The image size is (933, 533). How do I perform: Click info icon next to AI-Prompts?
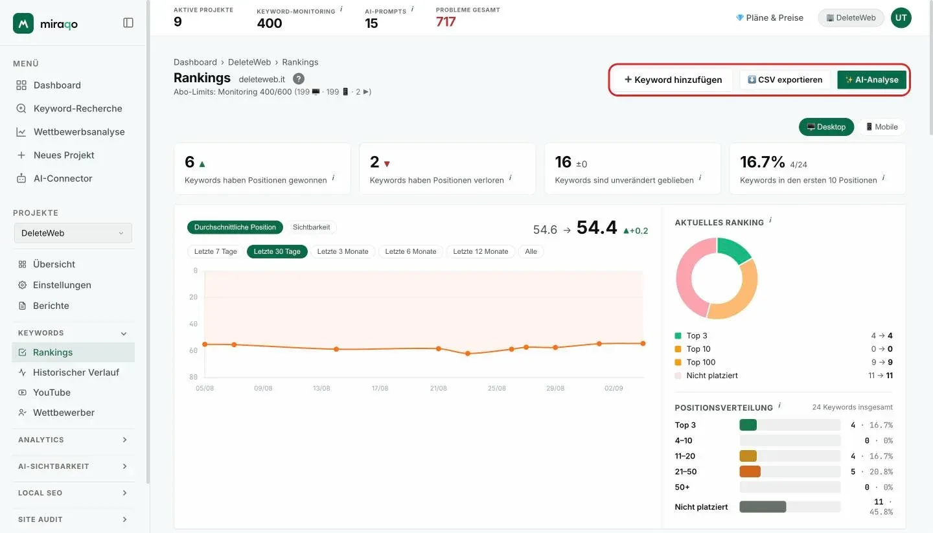pos(412,9)
